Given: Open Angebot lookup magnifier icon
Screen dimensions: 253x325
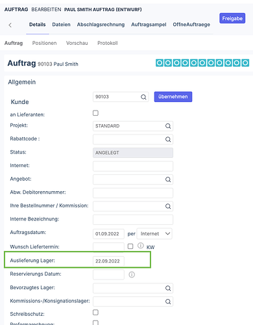Looking at the screenshot, I should 168,179.
